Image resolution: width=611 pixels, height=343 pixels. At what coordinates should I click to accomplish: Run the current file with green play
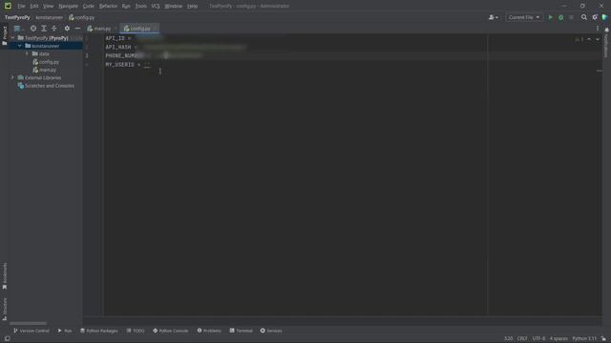[x=550, y=17]
